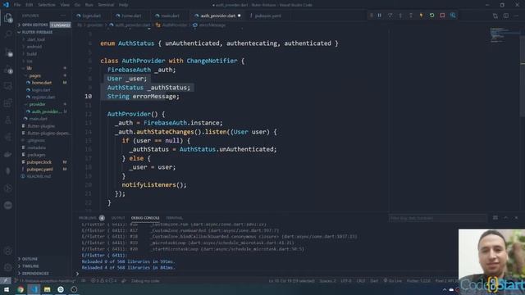Click the open changes icon in editor toolbar
The width and height of the screenshot is (525, 295).
tap(495, 16)
